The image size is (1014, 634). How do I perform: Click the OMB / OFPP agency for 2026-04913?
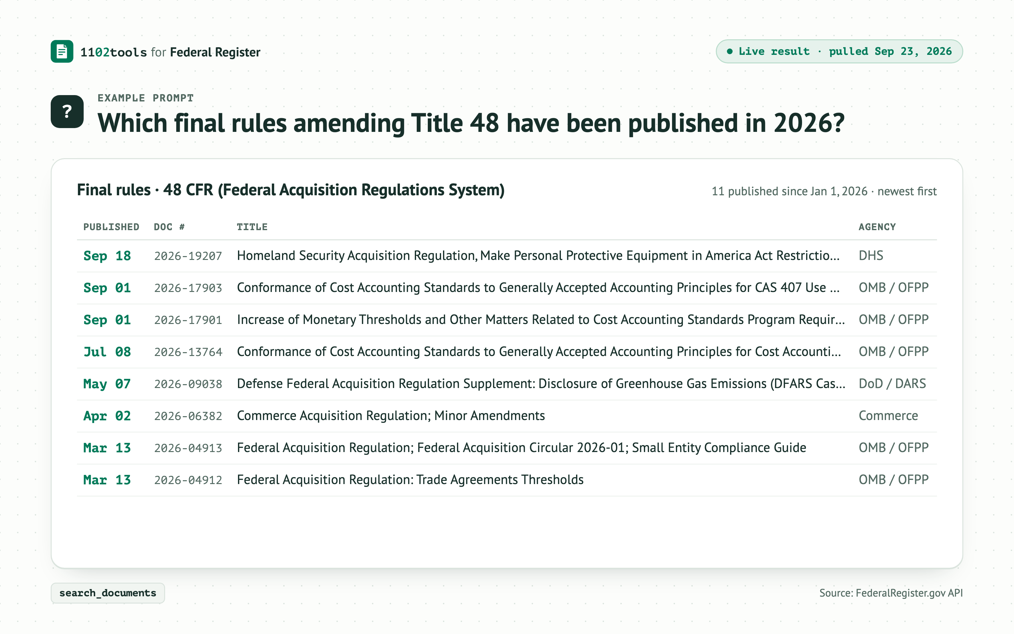894,448
